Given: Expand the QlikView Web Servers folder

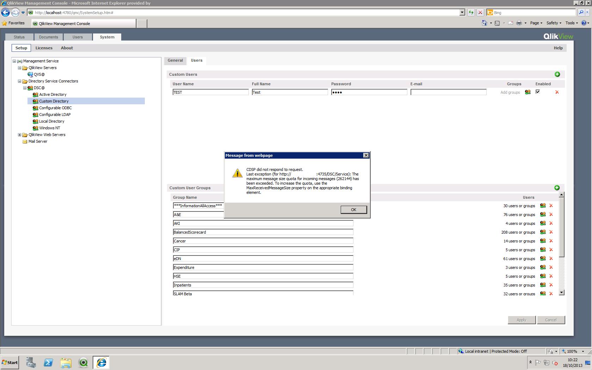Looking at the screenshot, I should click(x=20, y=135).
